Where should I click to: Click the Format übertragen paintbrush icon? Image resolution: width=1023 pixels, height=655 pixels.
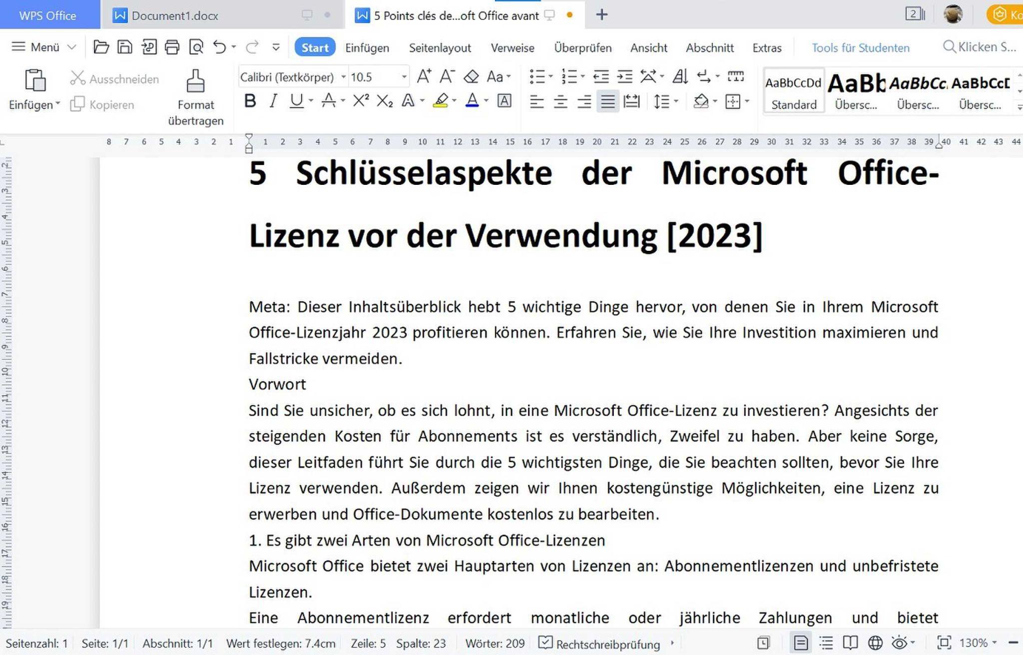[x=195, y=81]
